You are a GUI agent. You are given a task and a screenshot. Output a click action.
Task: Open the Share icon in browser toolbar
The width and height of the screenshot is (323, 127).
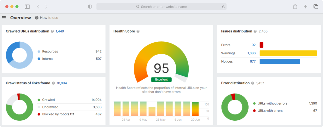tap(295, 7)
